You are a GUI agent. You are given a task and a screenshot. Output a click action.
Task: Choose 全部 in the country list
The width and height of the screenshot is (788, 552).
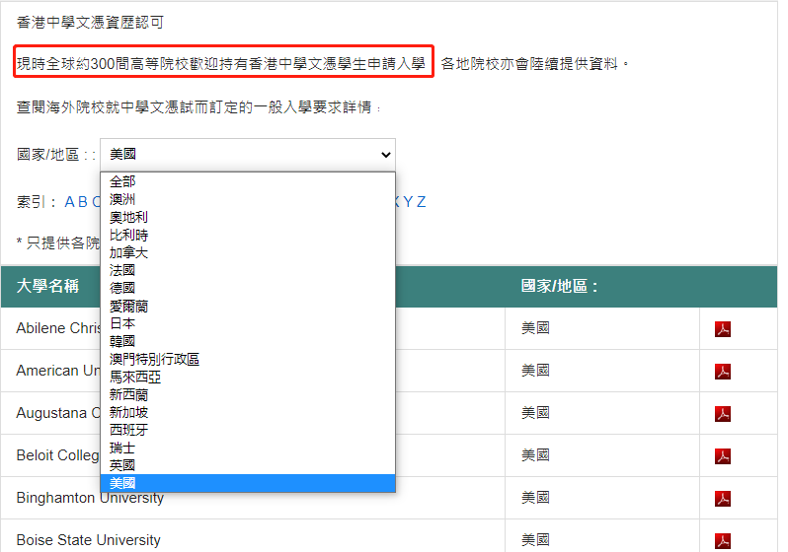tap(248, 181)
